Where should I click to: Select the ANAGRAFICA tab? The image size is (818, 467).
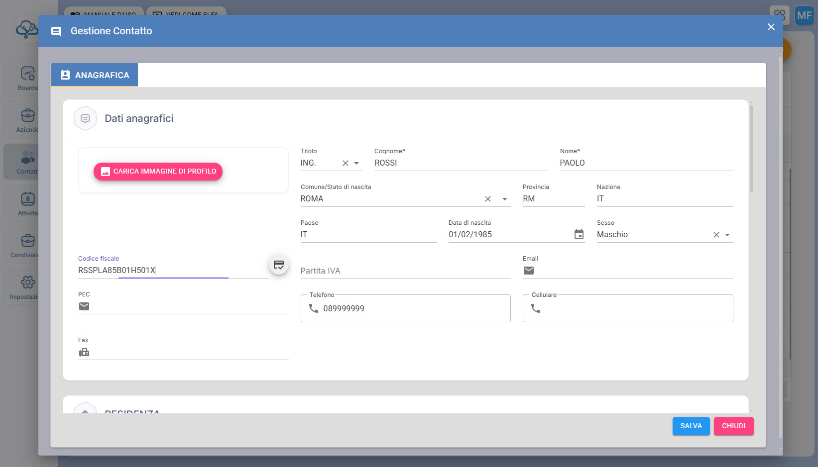point(95,75)
